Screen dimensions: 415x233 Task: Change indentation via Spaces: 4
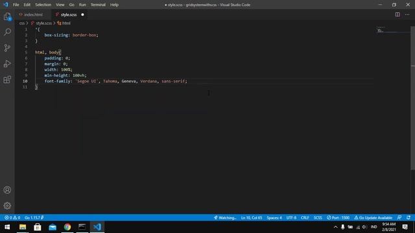click(274, 217)
